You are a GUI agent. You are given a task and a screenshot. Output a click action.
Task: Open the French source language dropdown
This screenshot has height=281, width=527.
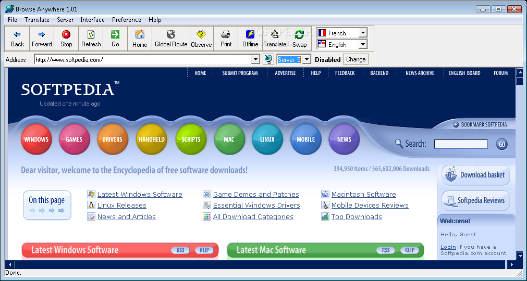point(363,33)
